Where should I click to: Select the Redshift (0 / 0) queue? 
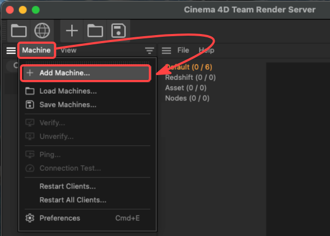pos(190,78)
